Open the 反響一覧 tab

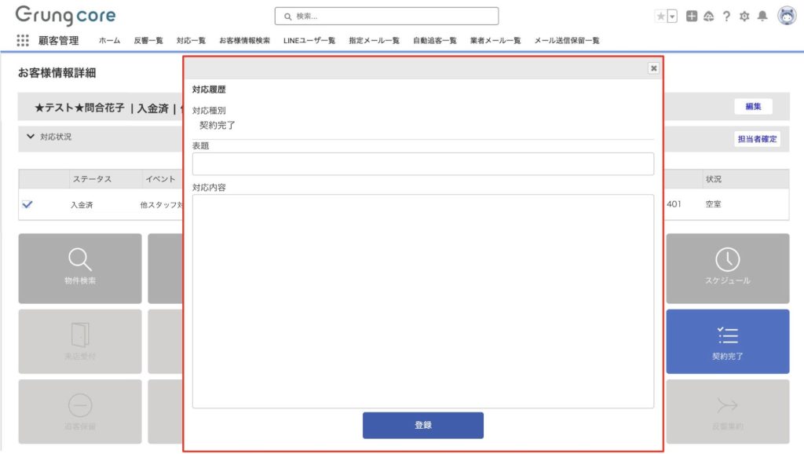148,41
